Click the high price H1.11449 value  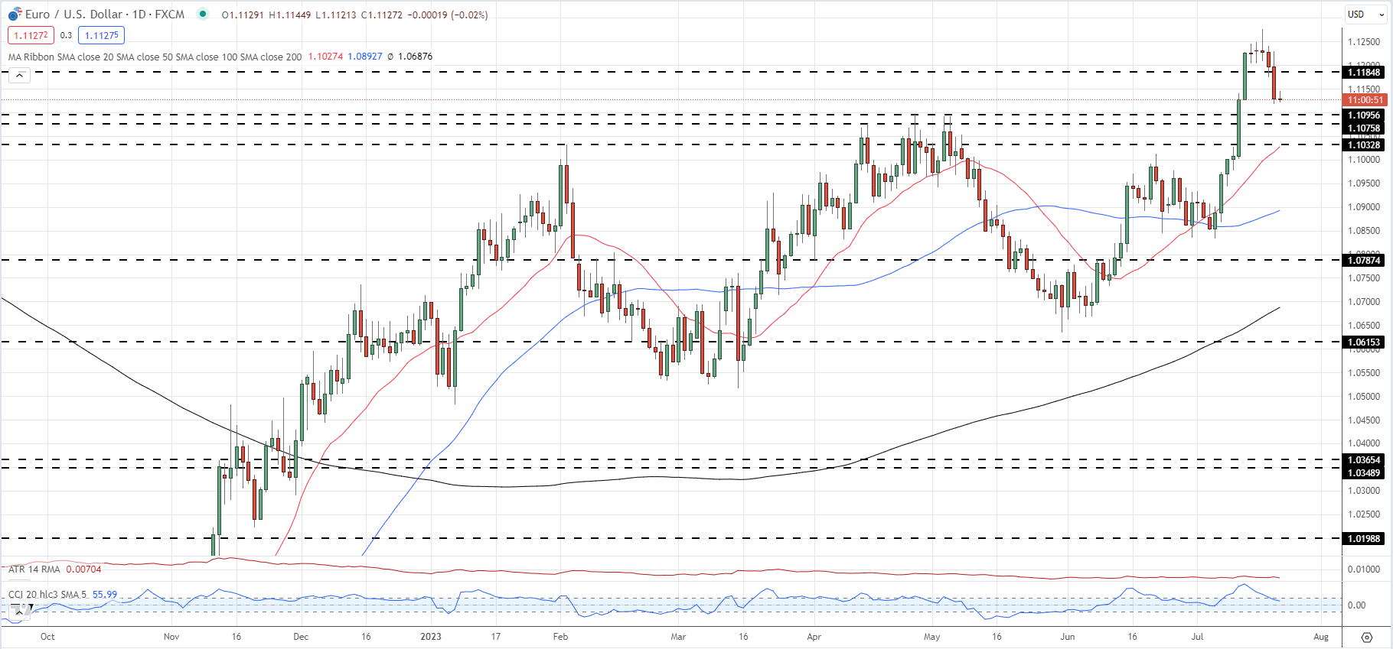(289, 15)
